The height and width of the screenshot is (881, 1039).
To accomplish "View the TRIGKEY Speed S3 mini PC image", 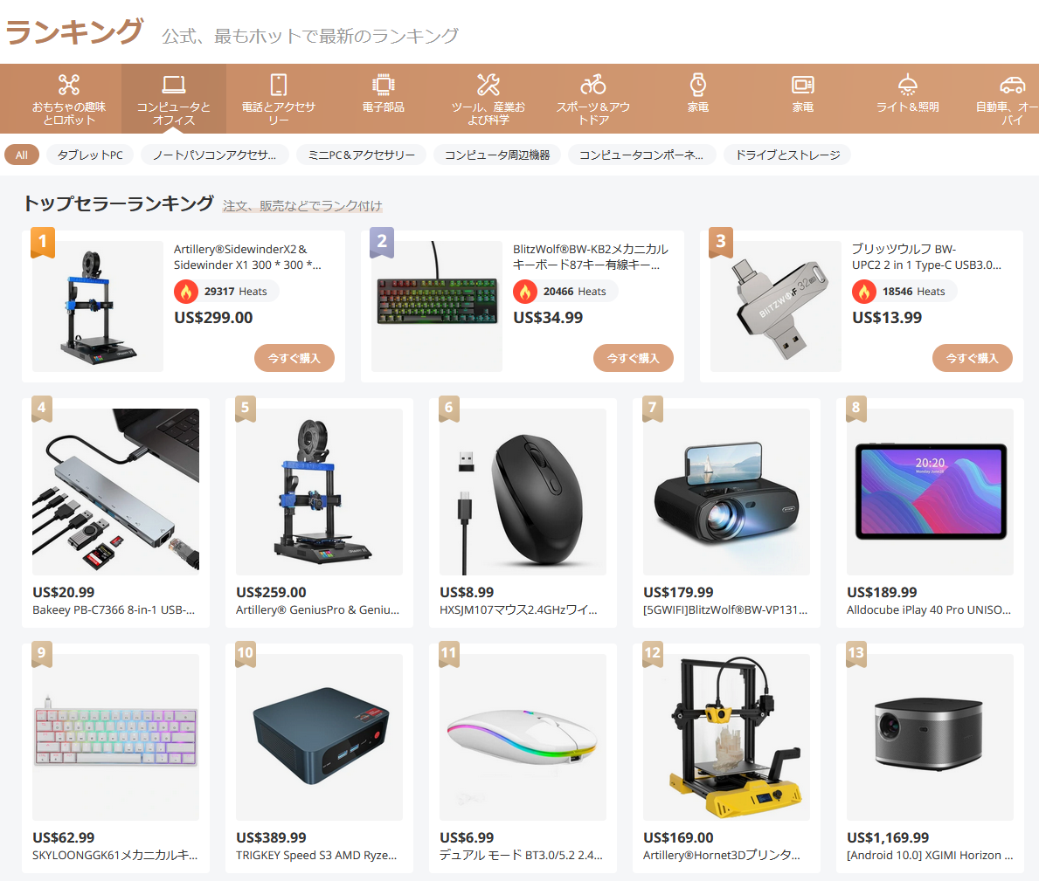I will [319, 737].
